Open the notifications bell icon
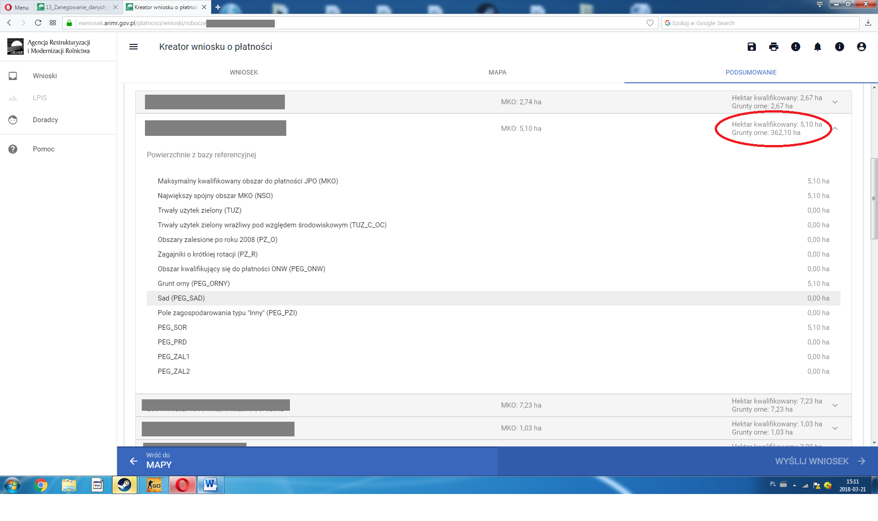The width and height of the screenshot is (878, 521). coord(817,47)
